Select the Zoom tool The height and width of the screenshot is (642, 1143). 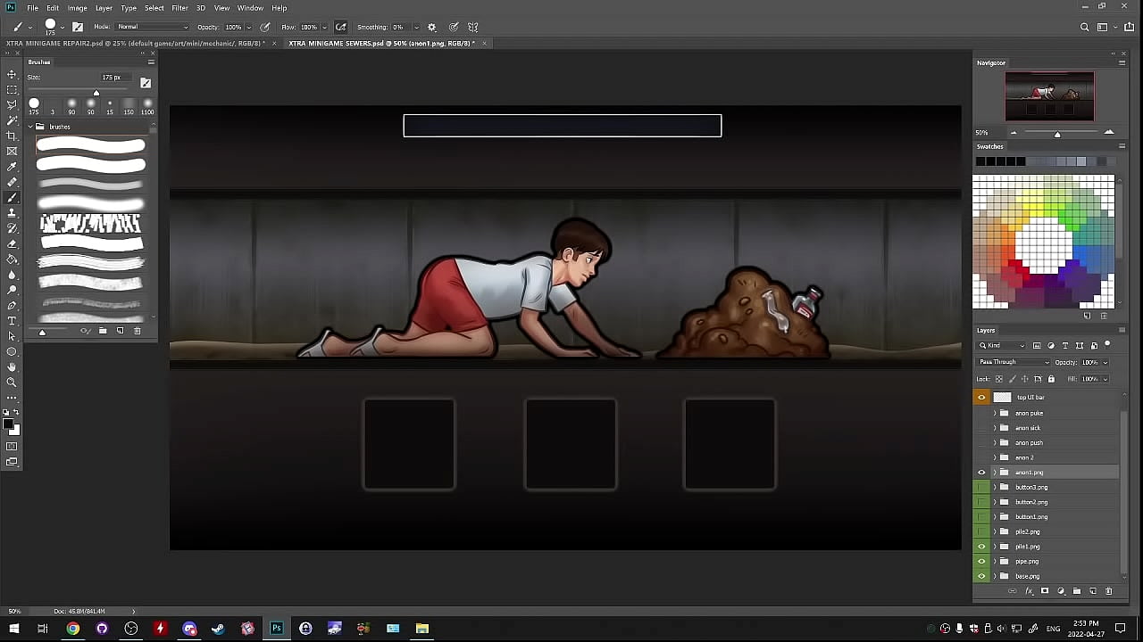click(x=12, y=383)
